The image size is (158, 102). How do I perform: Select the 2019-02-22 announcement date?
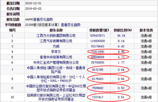coord(33,9)
